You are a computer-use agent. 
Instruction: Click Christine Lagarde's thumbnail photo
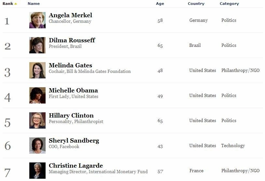coord(37,171)
